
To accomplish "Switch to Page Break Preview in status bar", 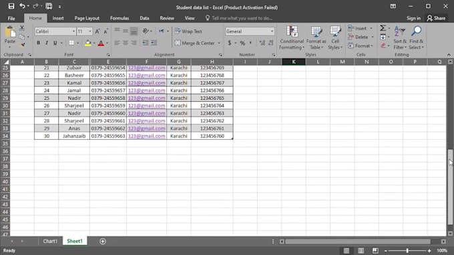I will [x=375, y=250].
